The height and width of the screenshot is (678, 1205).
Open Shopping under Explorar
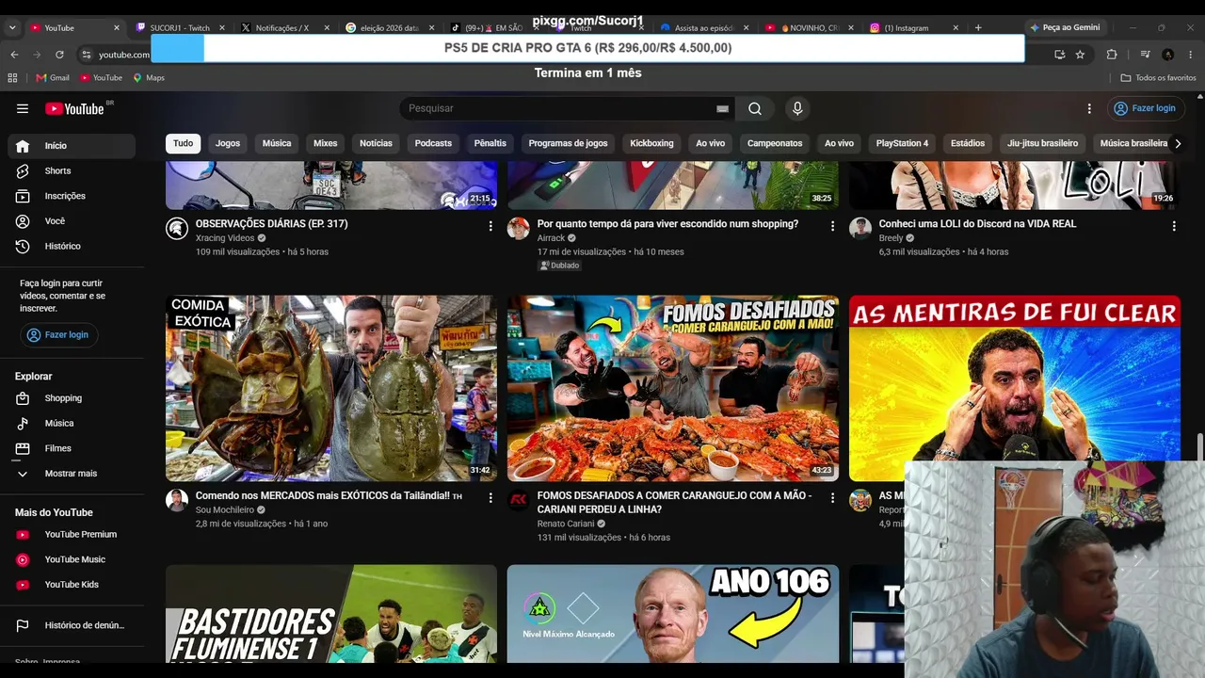point(72,398)
